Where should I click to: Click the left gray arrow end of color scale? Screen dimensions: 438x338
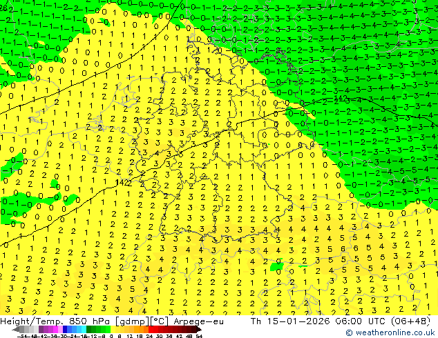[16, 330]
